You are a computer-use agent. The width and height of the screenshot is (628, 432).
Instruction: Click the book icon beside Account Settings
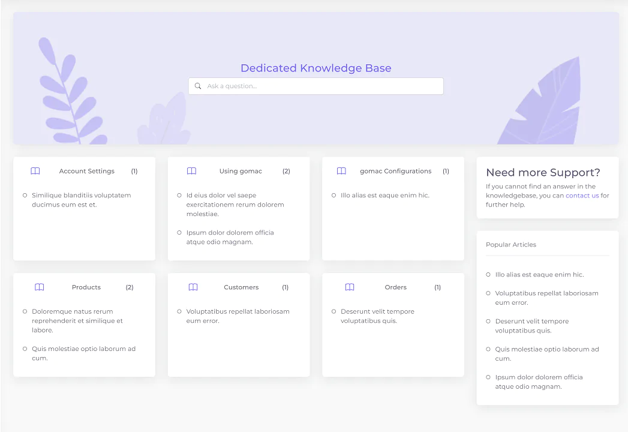click(x=35, y=171)
